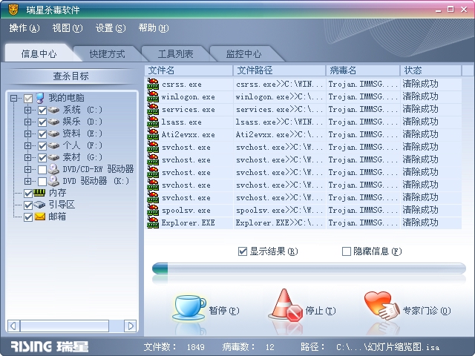Click the tree horizontal scrollbar thumb

click(x=65, y=326)
